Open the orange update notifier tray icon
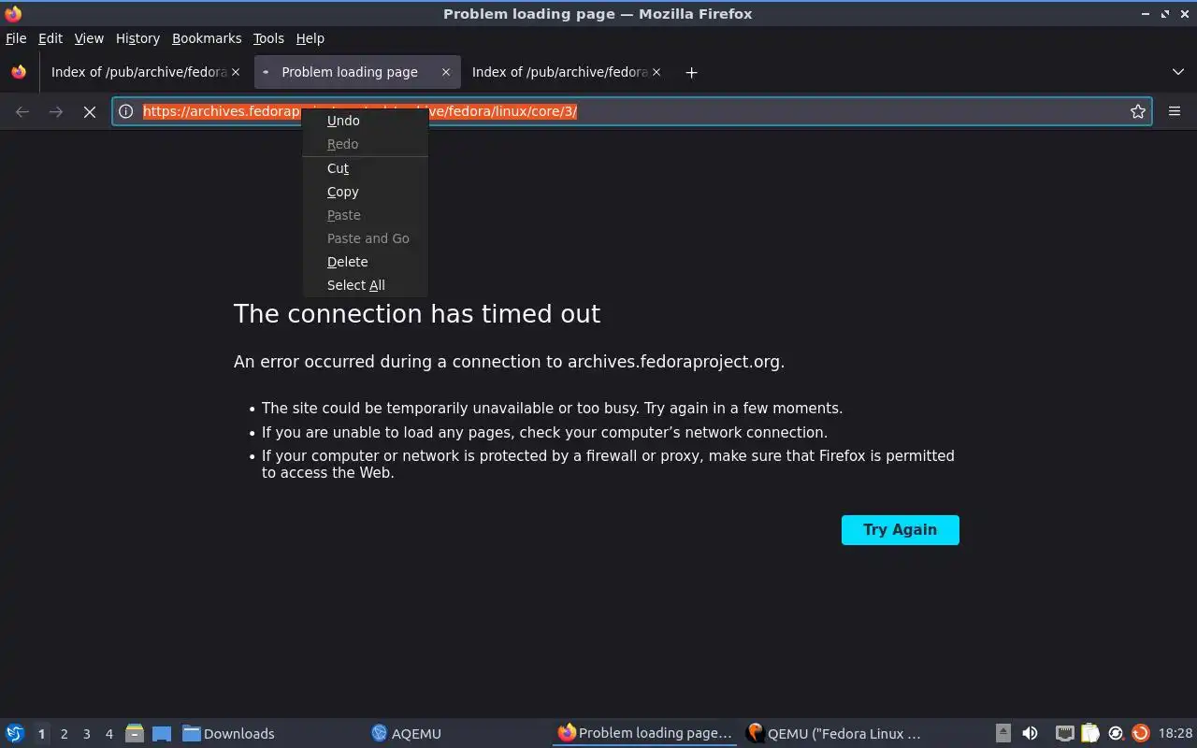This screenshot has width=1197, height=748. click(x=1140, y=733)
